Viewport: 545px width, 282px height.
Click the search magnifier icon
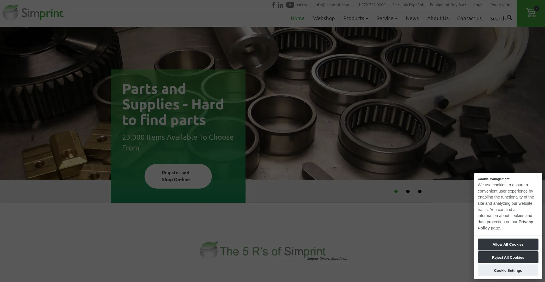coord(510,18)
